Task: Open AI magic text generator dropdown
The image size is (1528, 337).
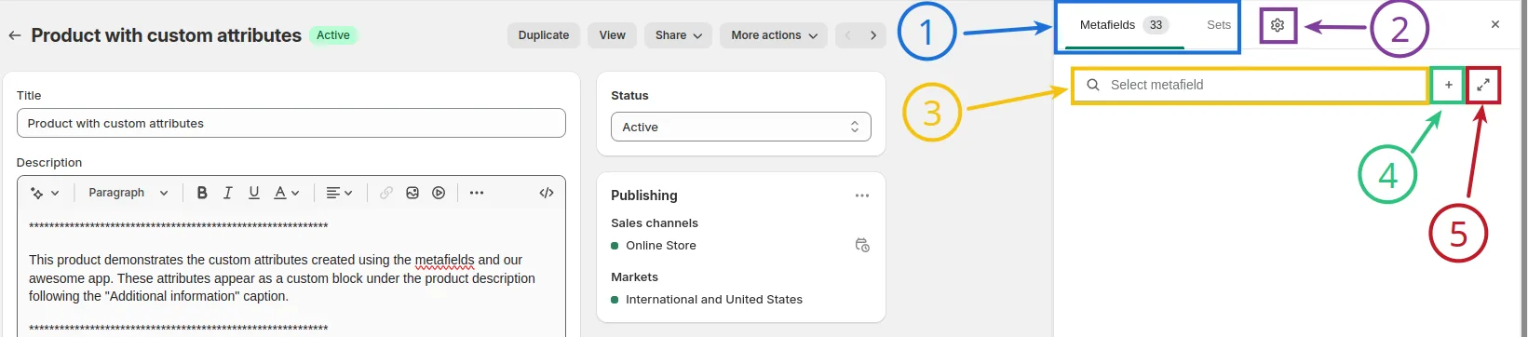Action: (x=45, y=193)
